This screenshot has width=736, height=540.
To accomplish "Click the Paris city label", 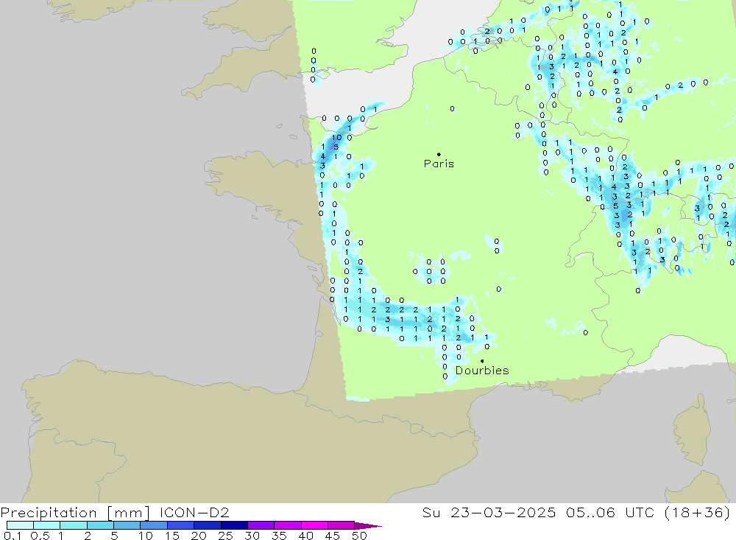I will pos(439,164).
